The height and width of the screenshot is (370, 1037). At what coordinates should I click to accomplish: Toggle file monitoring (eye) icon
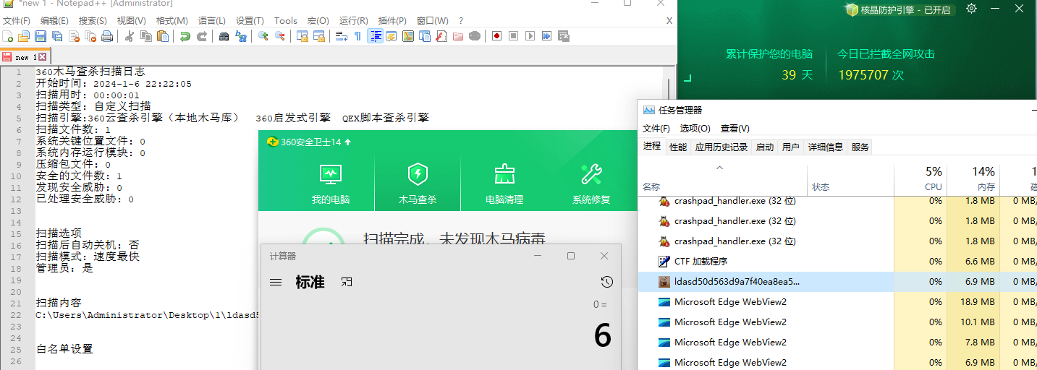475,36
